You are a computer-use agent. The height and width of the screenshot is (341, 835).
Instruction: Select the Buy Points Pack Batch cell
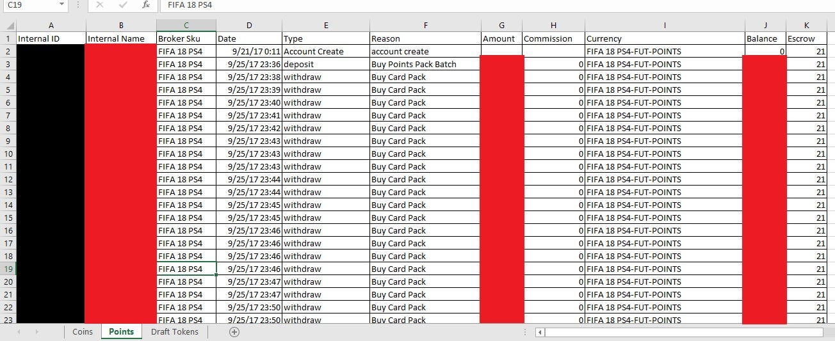pyautogui.click(x=425, y=64)
